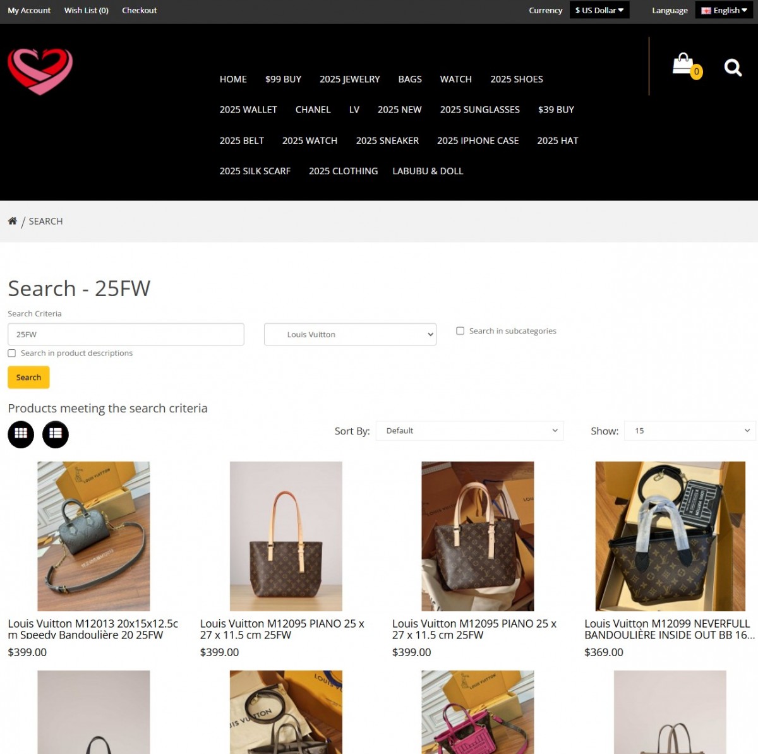Open the 2025 WATCH menu item

(x=310, y=140)
